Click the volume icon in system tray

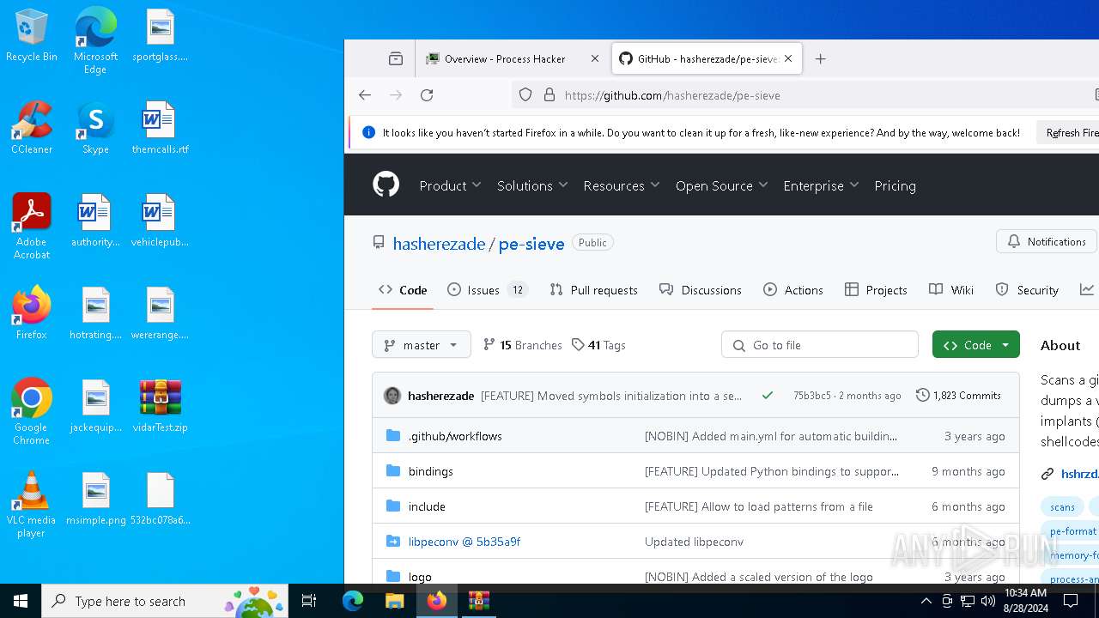(988, 601)
